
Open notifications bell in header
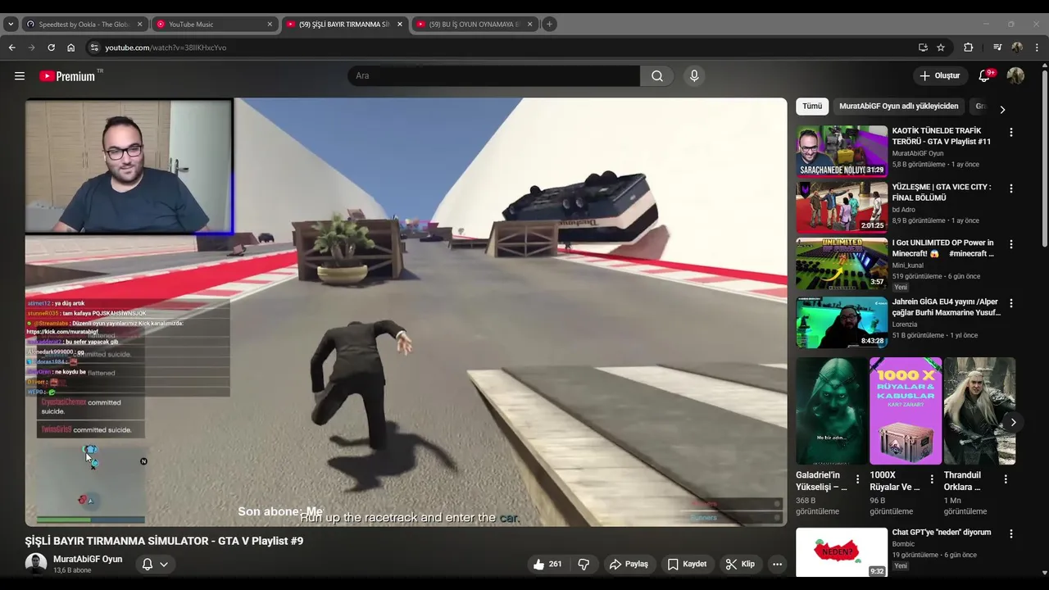[x=984, y=76]
